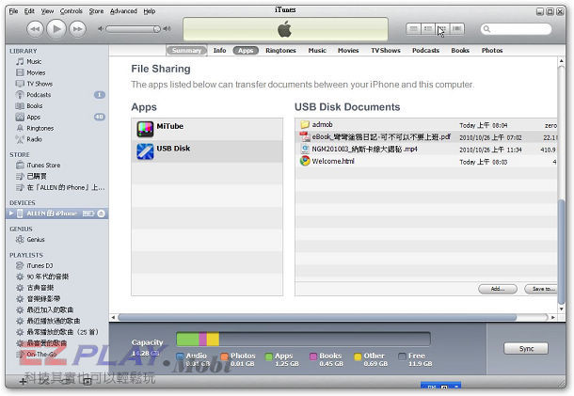
Task: Switch to the Summary tab
Action: point(186,50)
